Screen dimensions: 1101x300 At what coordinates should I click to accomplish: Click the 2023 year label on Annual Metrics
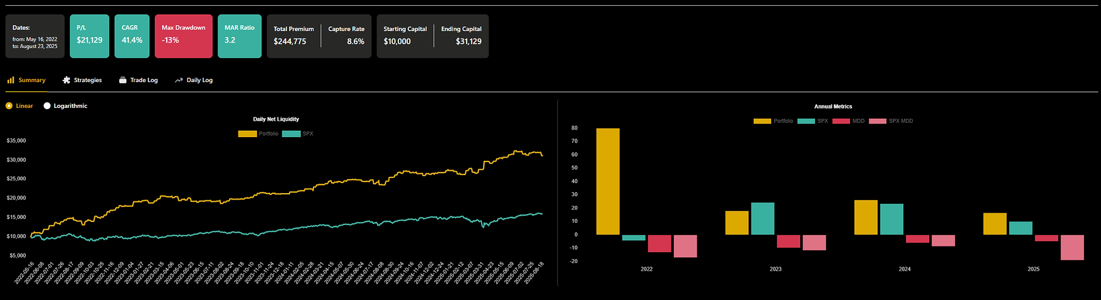tap(775, 269)
